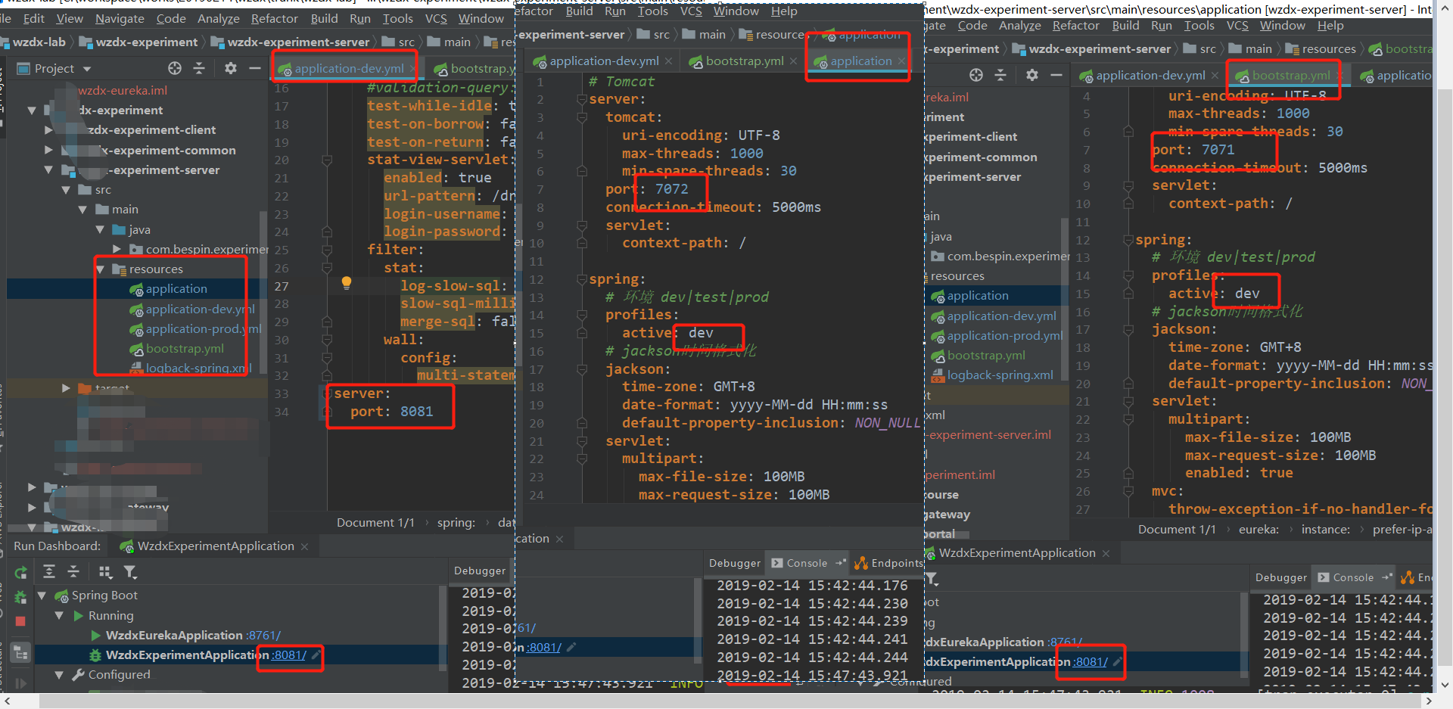1453x709 pixels.
Task: Click the locate target icon beside Project
Action: (x=175, y=68)
